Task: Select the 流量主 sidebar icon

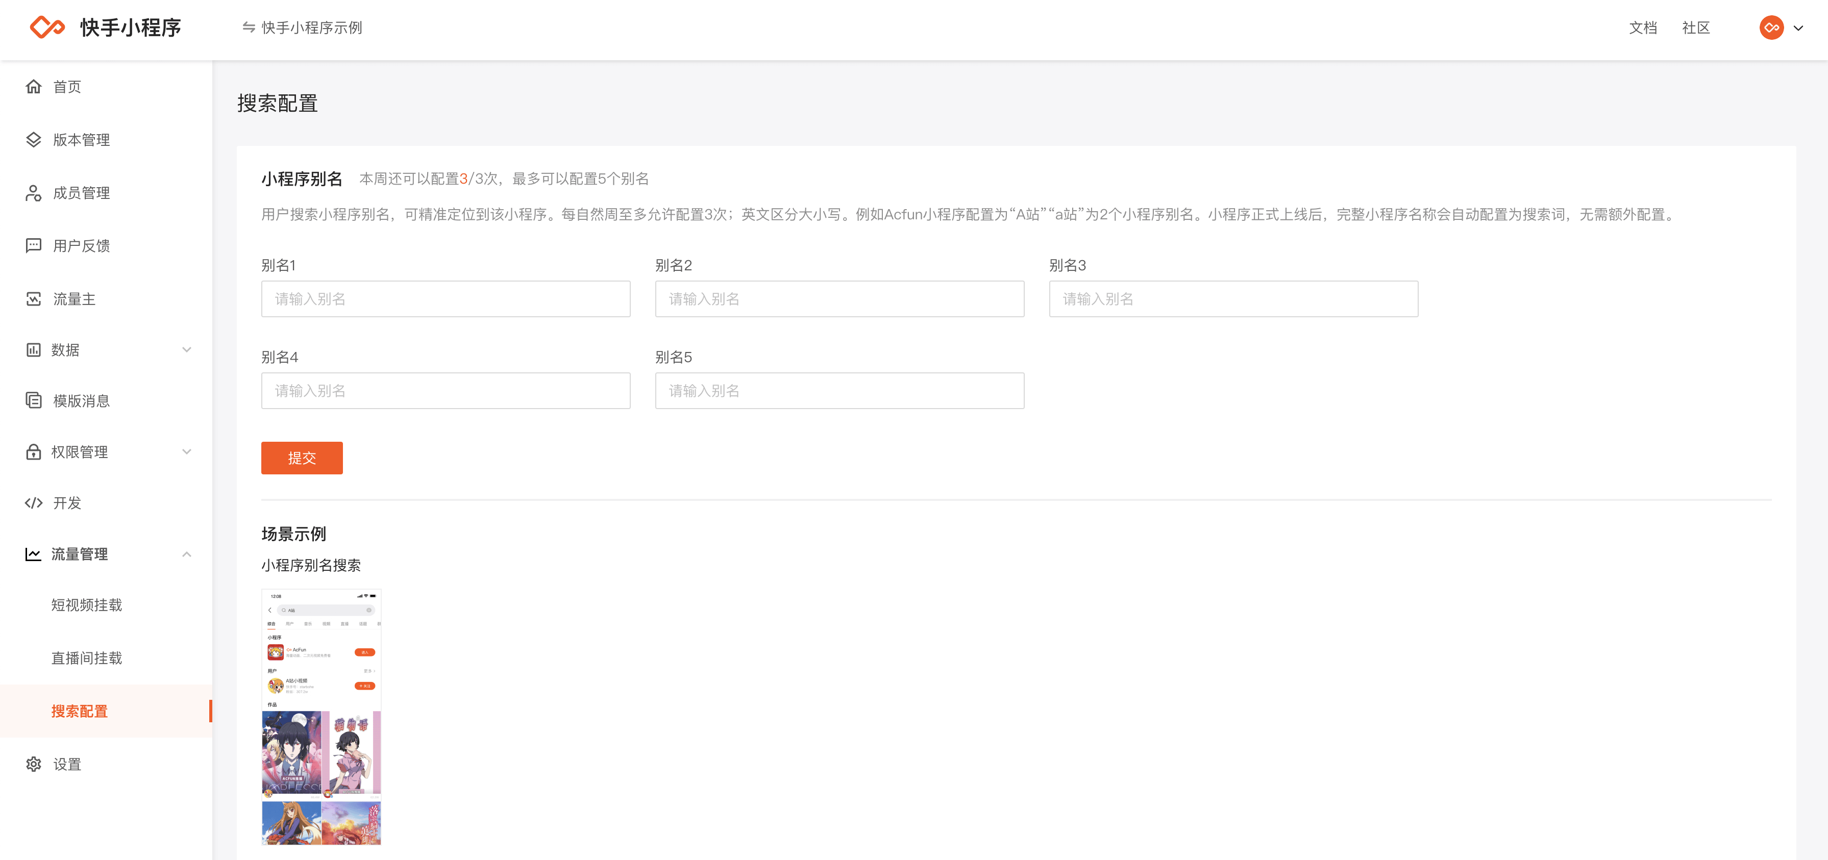Action: click(x=34, y=299)
